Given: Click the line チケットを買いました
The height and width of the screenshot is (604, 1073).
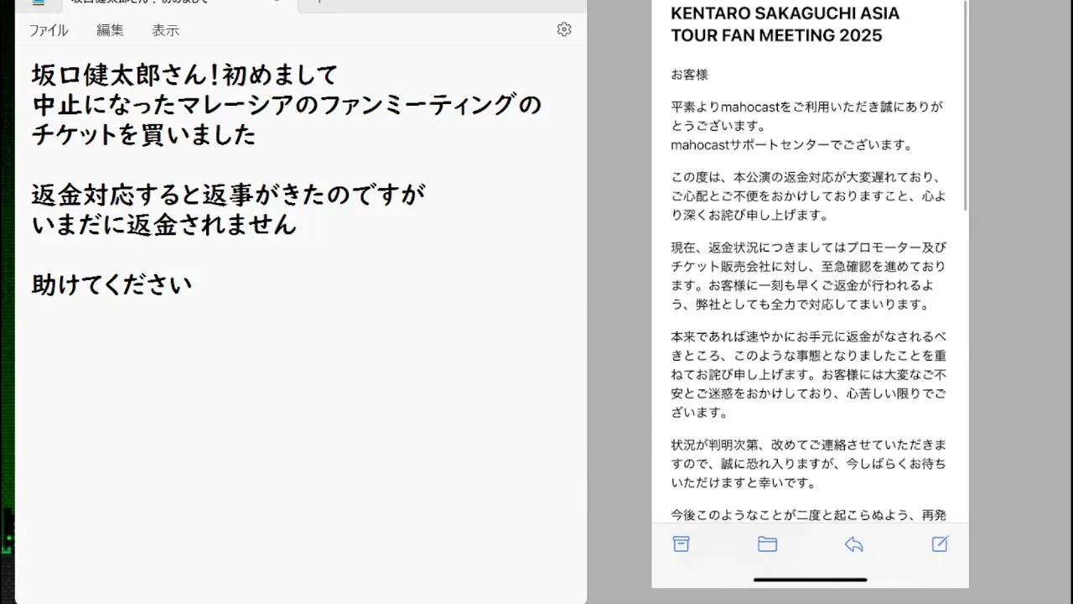Looking at the screenshot, I should pos(144,135).
